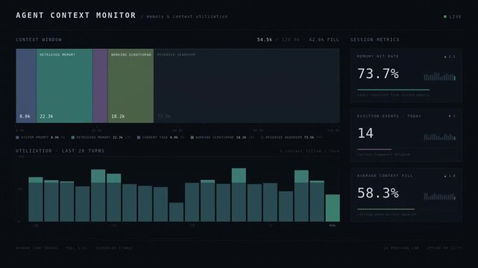Viewport: 478px width, 268px height.
Task: Click the System Prompt legend swatch
Action: (17, 138)
